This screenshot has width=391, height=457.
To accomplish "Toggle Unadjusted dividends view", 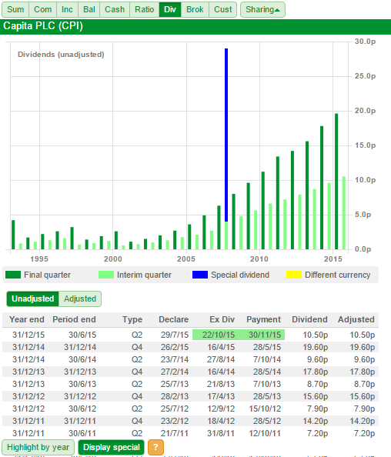I will click(32, 299).
